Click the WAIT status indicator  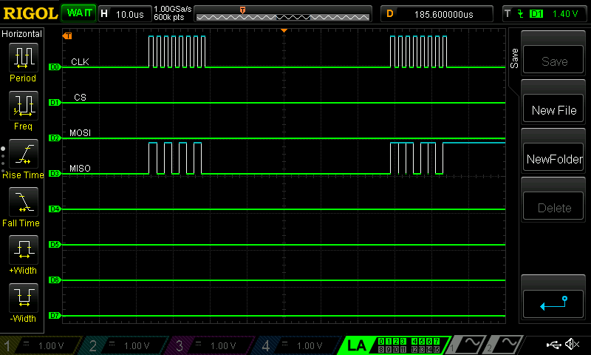pos(79,13)
